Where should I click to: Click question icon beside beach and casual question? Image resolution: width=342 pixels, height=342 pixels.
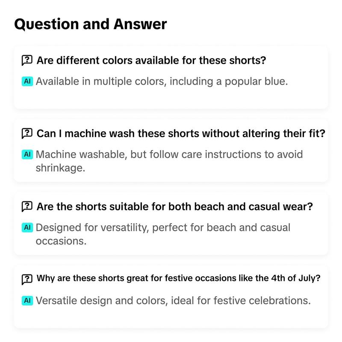pyautogui.click(x=27, y=206)
